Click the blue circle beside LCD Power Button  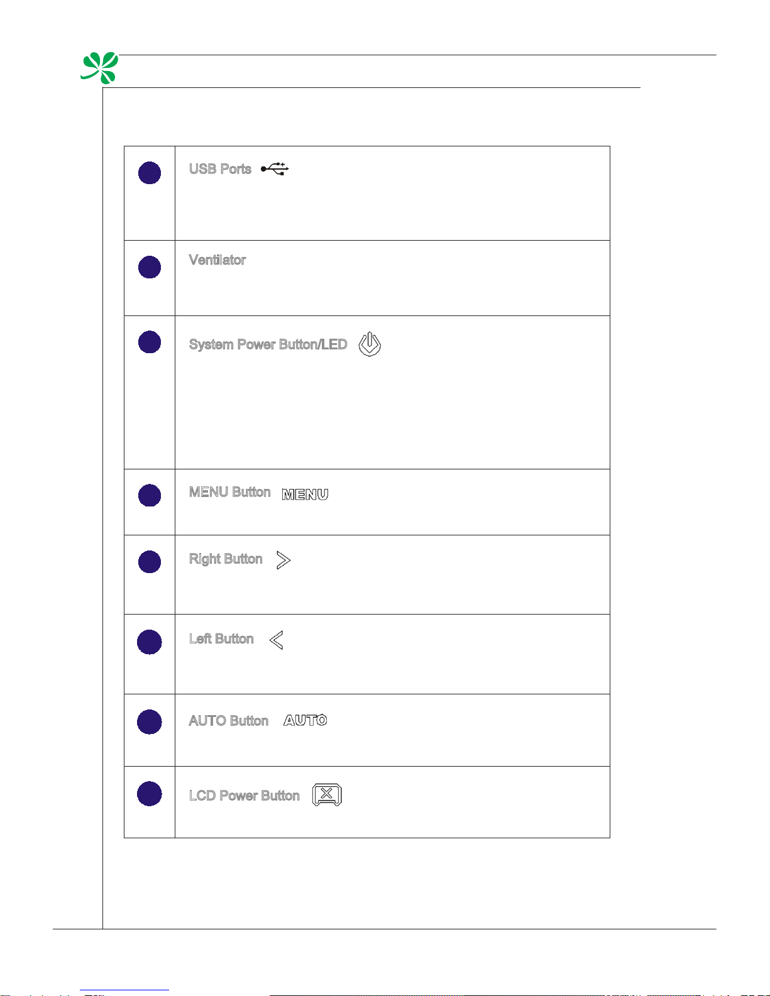tap(149, 794)
